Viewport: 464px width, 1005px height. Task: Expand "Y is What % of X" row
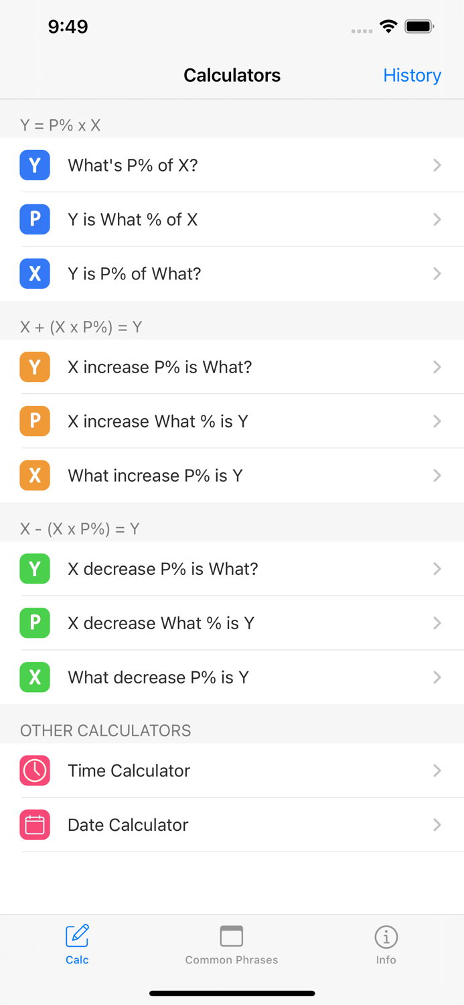[232, 219]
